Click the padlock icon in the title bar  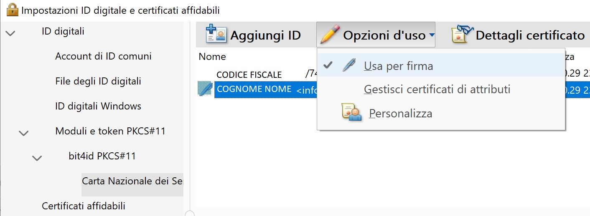click(x=12, y=10)
